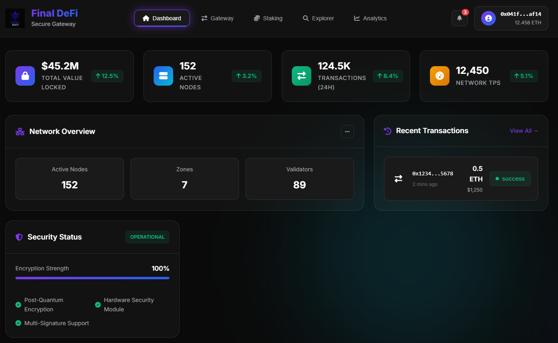This screenshot has width=558, height=343.
Task: Click the orange gauge icon for Network TPS
Action: (440, 76)
